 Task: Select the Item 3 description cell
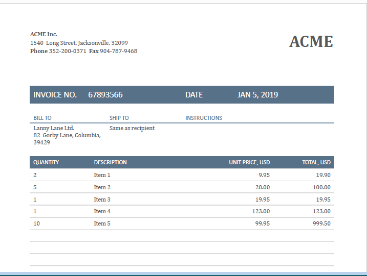pos(102,199)
